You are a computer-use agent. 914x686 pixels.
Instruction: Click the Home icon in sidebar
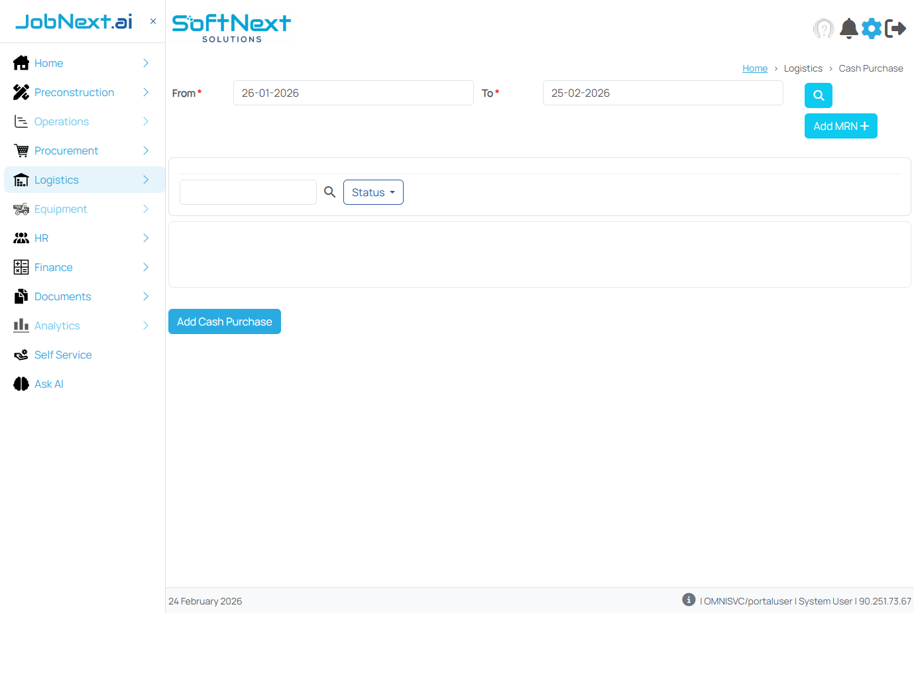click(x=21, y=62)
